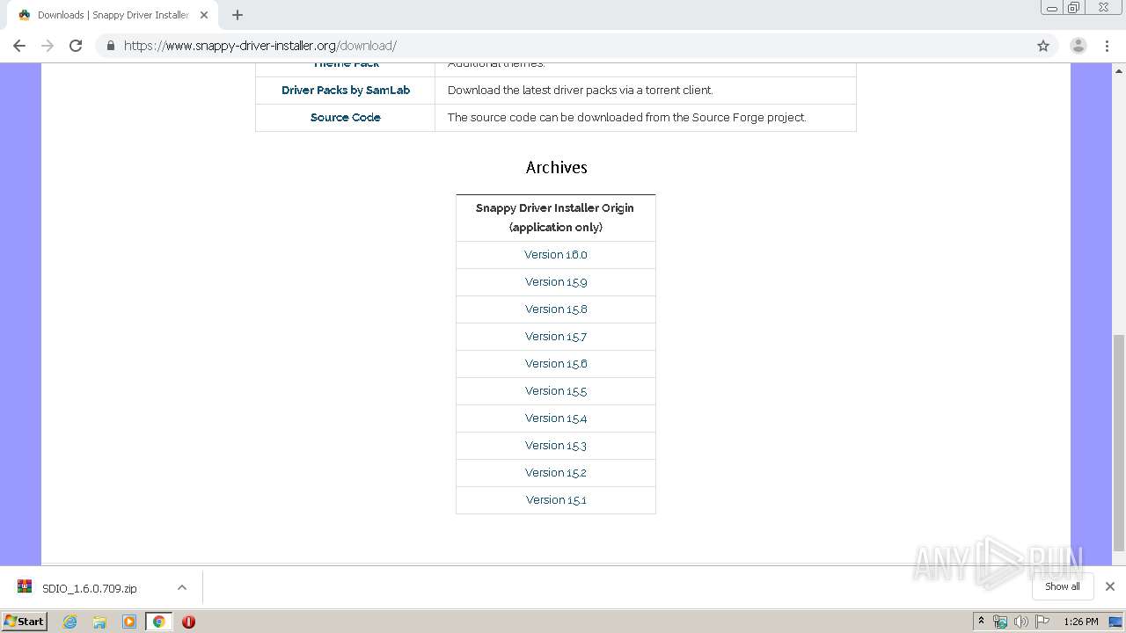Click the page vertical scrollbar

coord(1119,442)
